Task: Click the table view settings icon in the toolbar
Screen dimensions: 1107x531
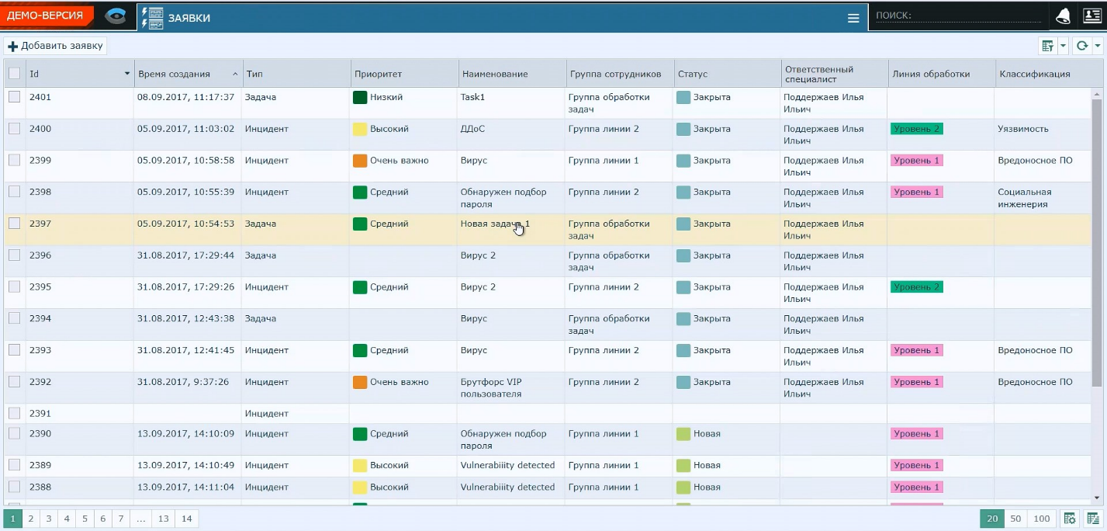Action: pos(1048,46)
